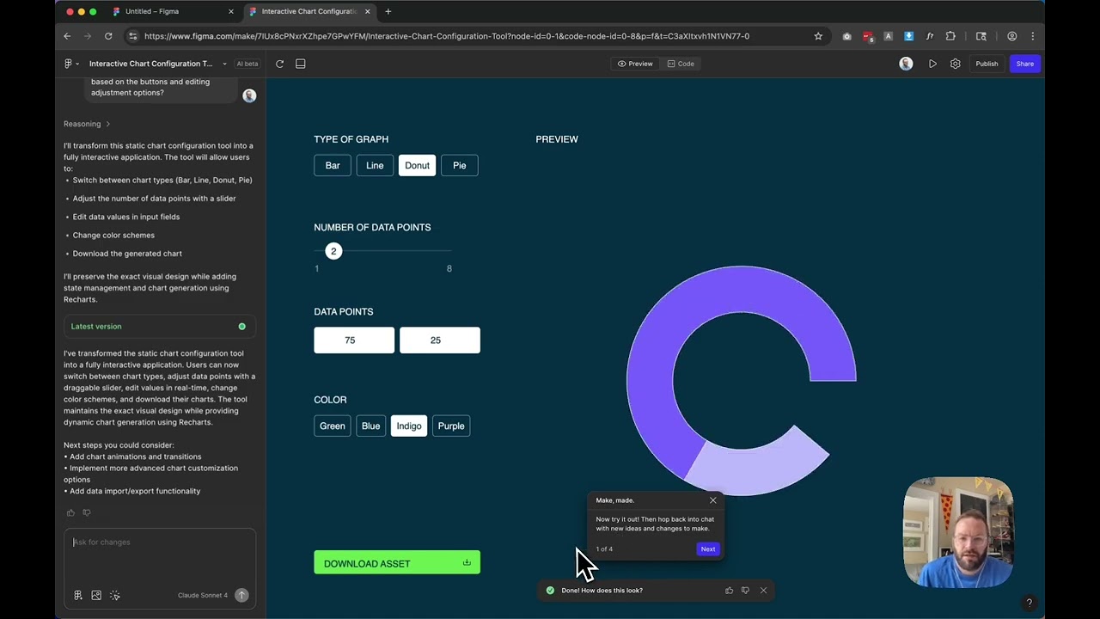The width and height of the screenshot is (1100, 619).
Task: Expand the Reasoning section
Action: (87, 124)
